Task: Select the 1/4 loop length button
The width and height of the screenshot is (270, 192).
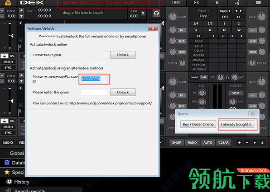Action: [x=196, y=23]
